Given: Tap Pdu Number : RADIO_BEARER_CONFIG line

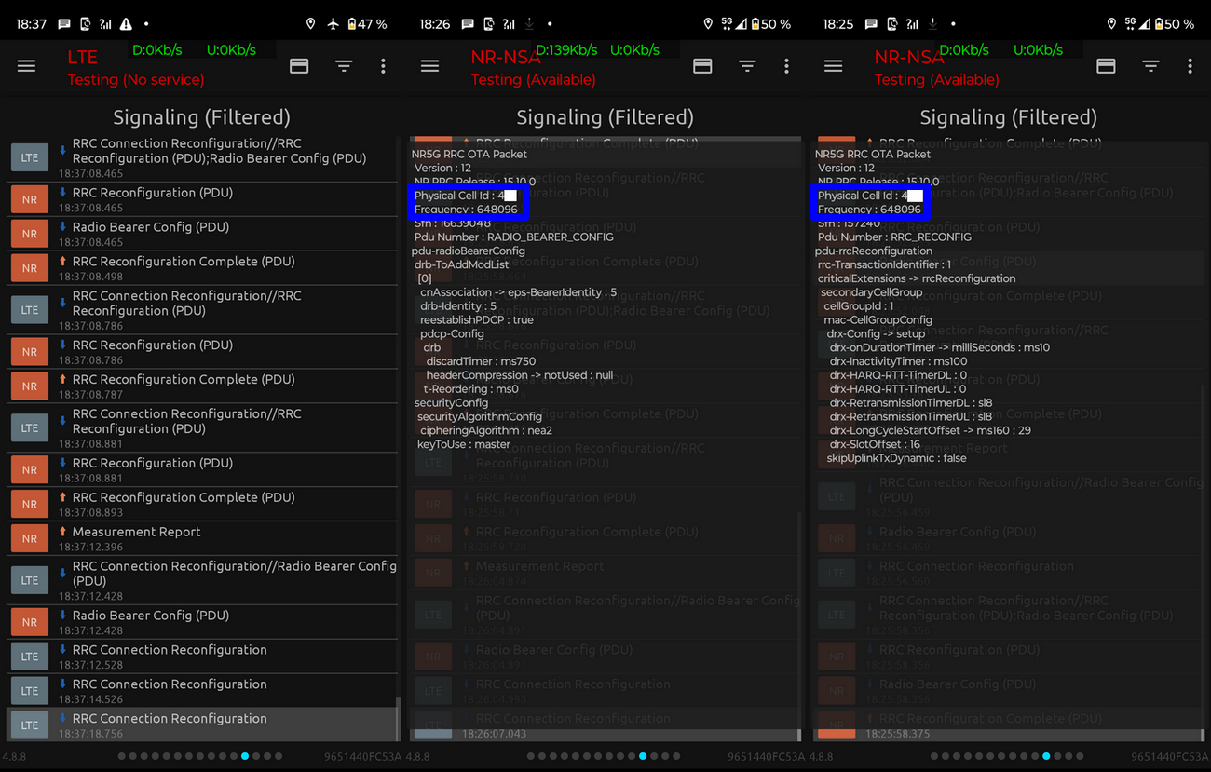Looking at the screenshot, I should pos(513,237).
